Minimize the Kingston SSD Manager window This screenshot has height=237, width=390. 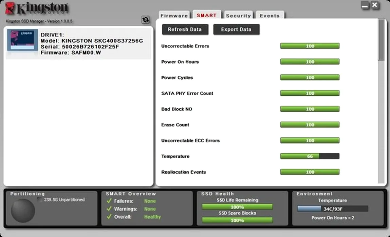coord(365,5)
